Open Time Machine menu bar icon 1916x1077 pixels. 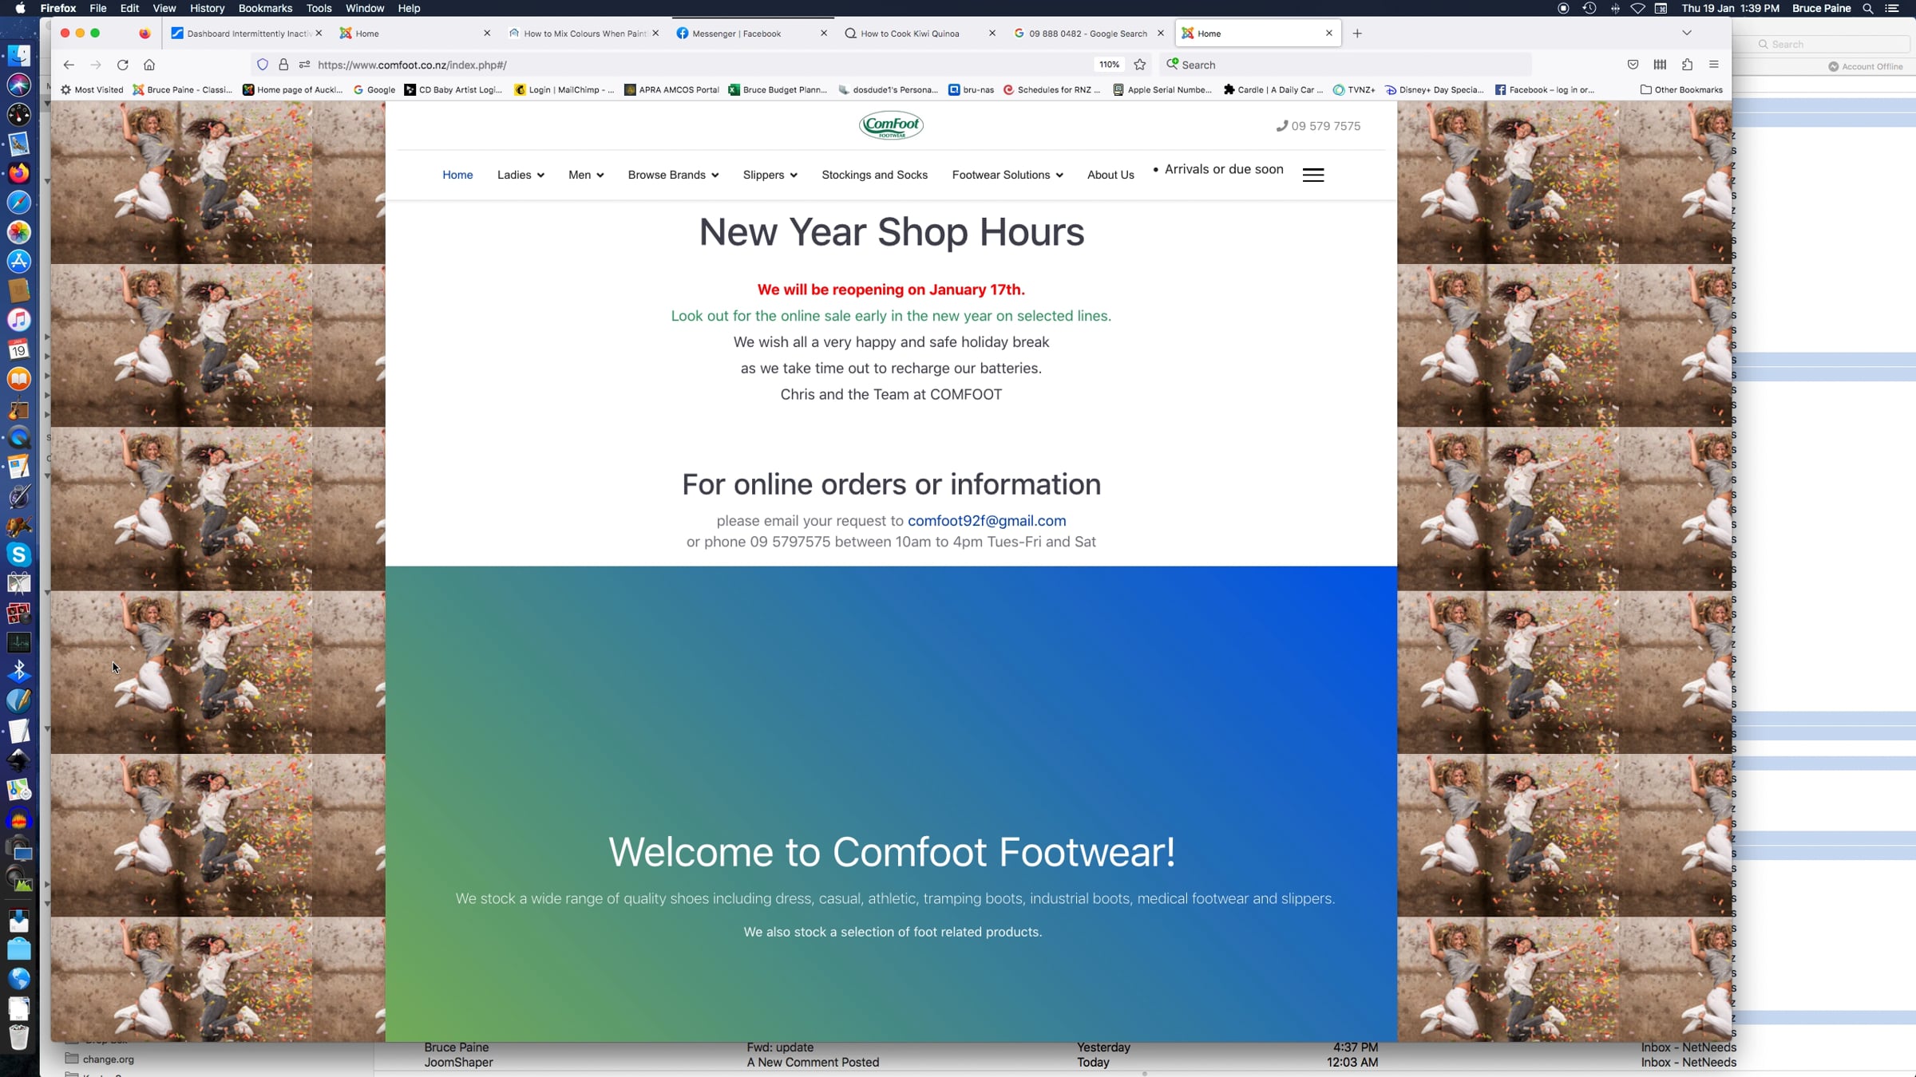(1589, 8)
